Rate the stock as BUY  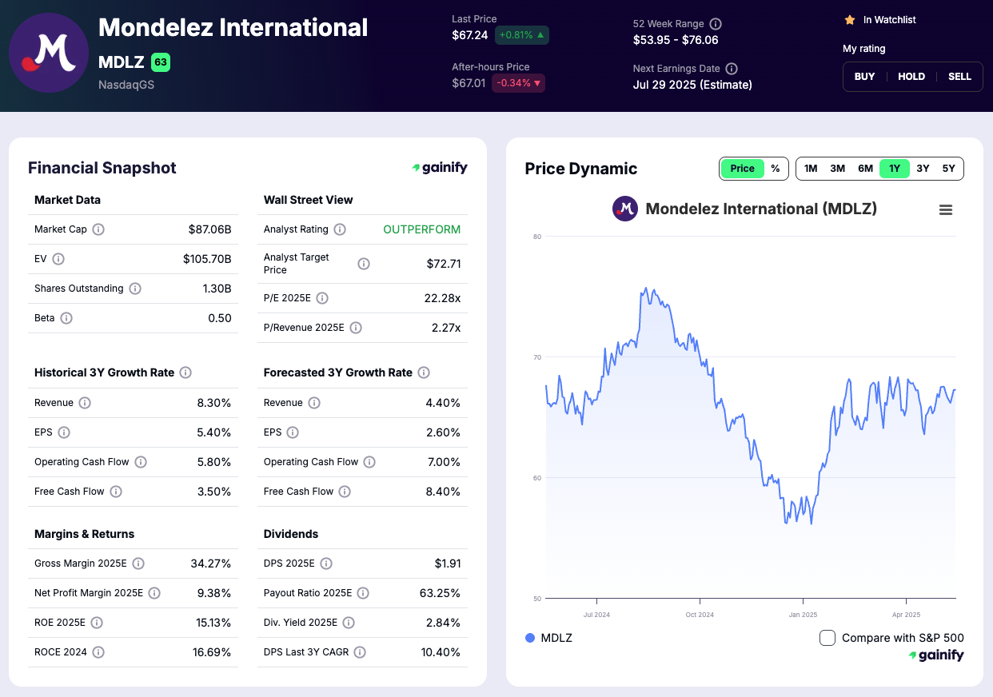(865, 77)
